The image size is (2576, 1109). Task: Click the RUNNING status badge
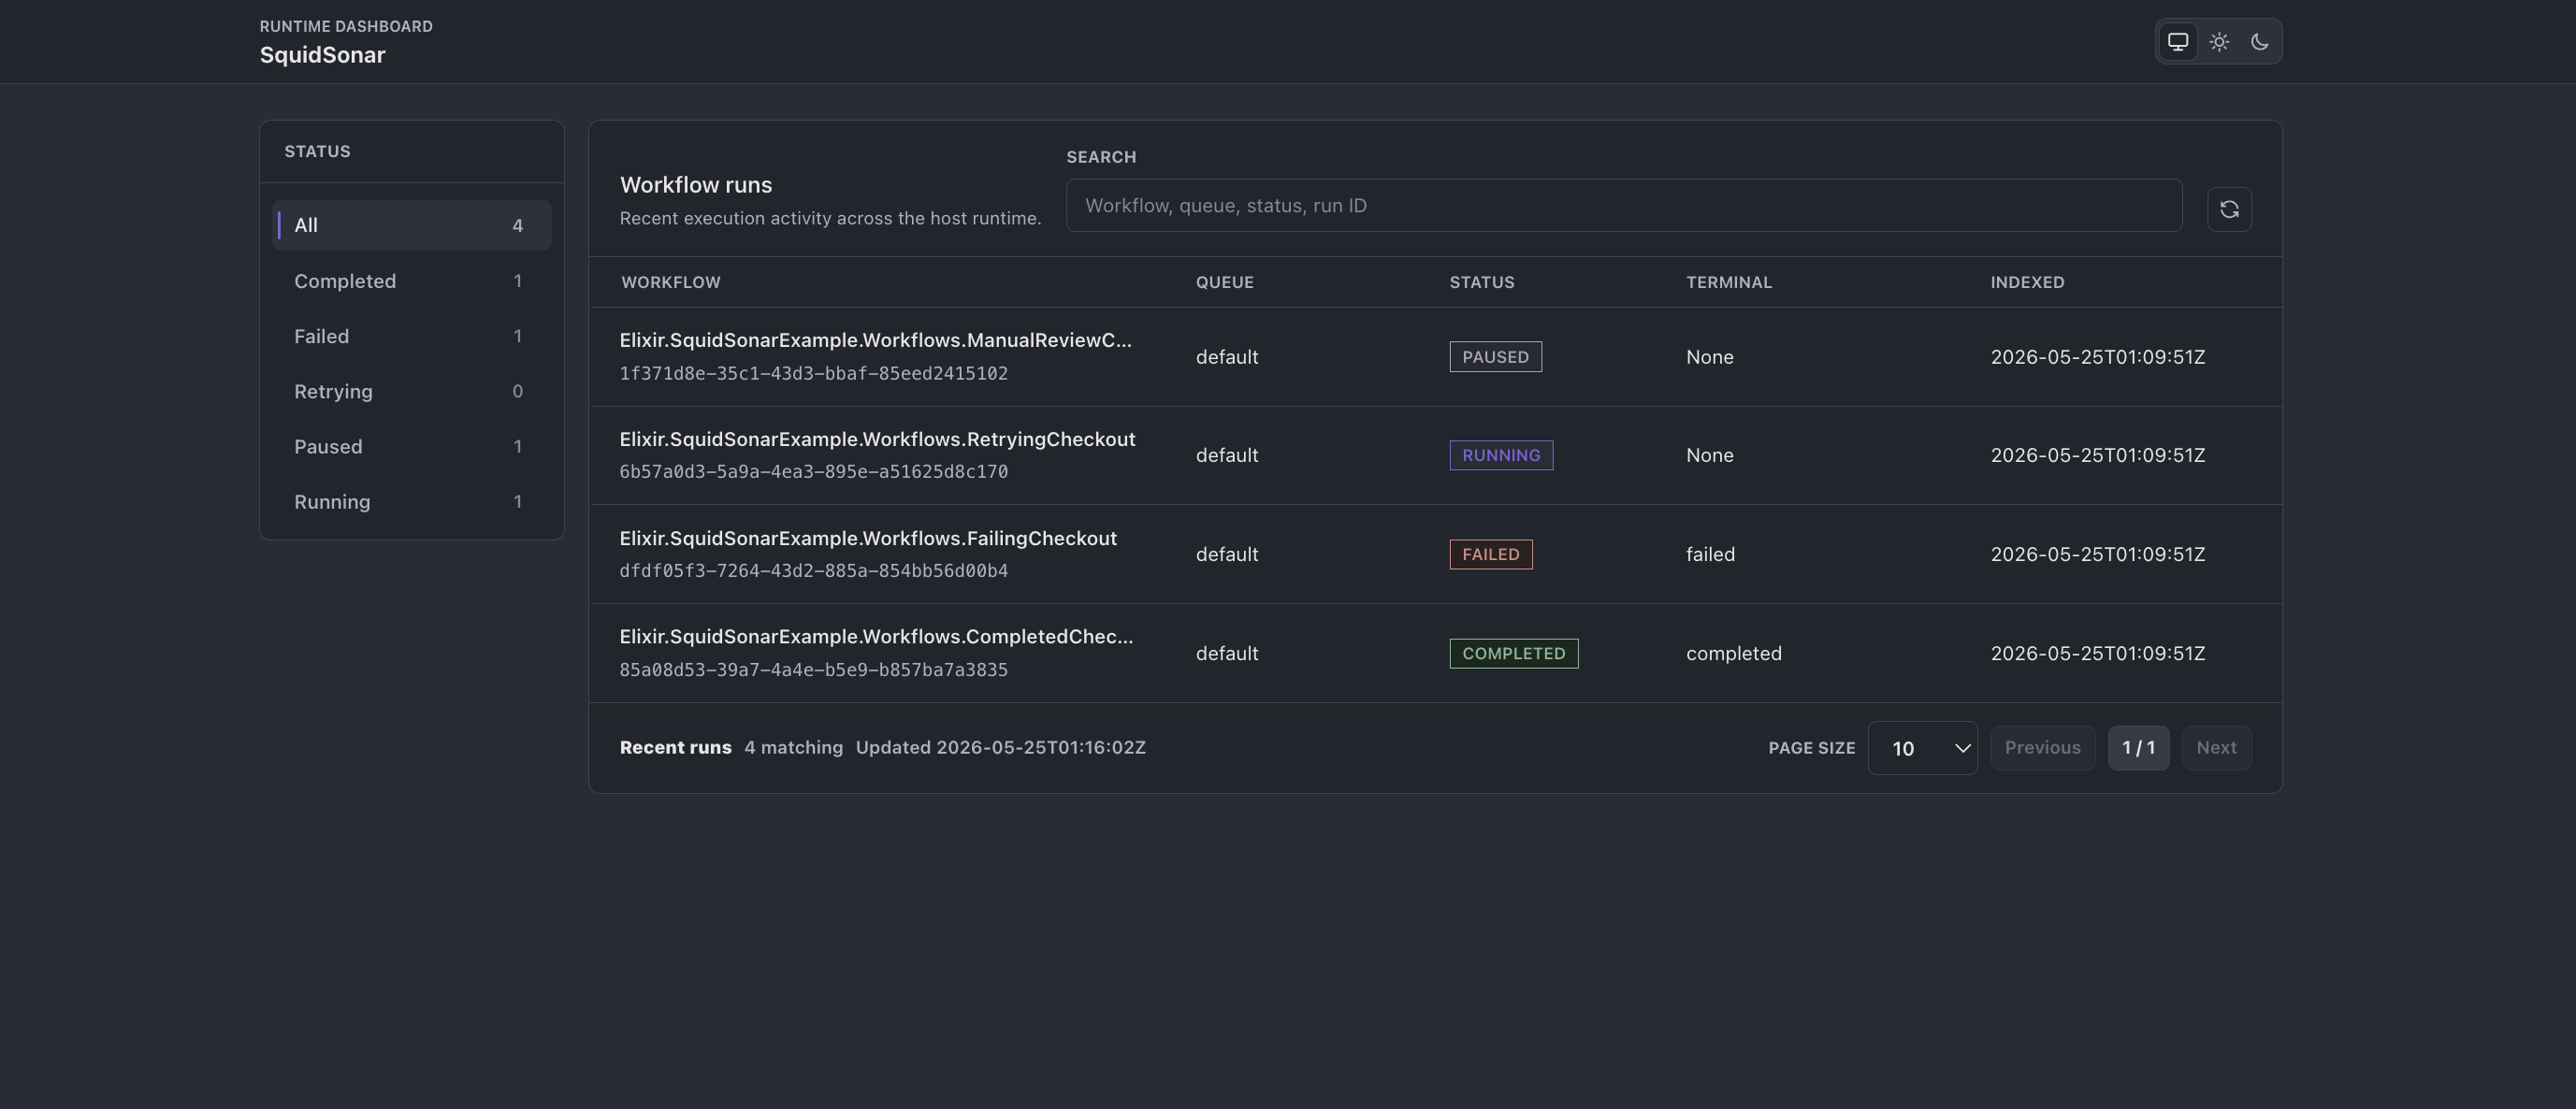click(x=1501, y=455)
